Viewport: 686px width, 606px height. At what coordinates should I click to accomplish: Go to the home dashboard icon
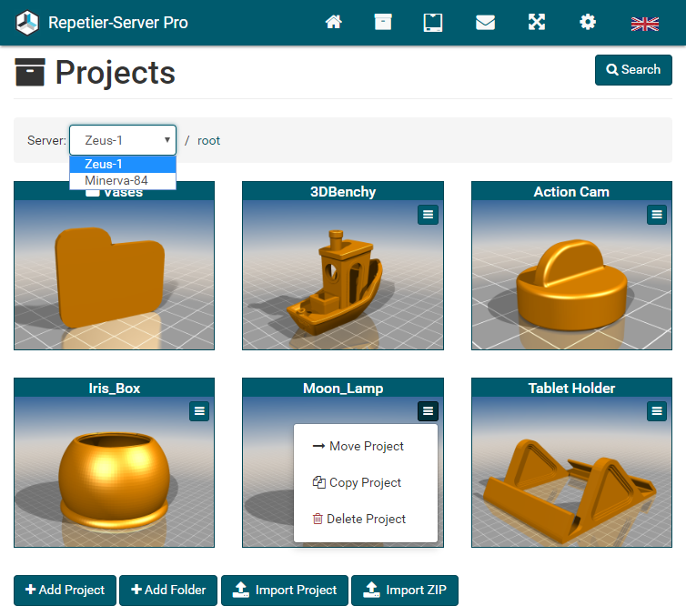click(333, 23)
